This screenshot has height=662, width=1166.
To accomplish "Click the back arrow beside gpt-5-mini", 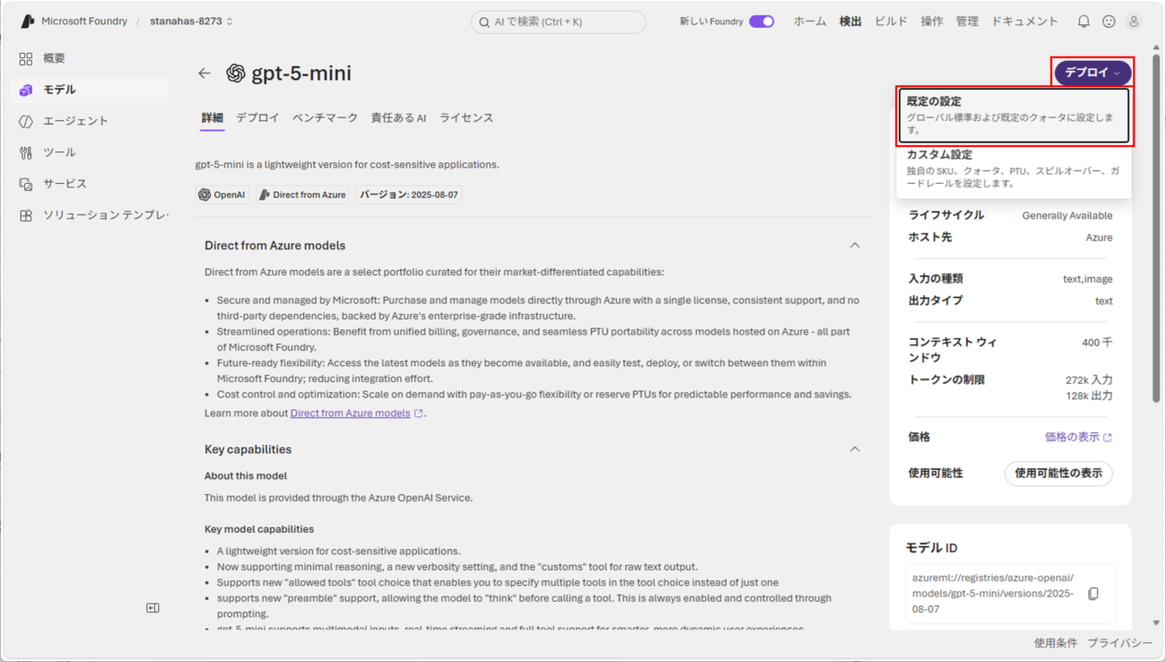I will (x=204, y=74).
